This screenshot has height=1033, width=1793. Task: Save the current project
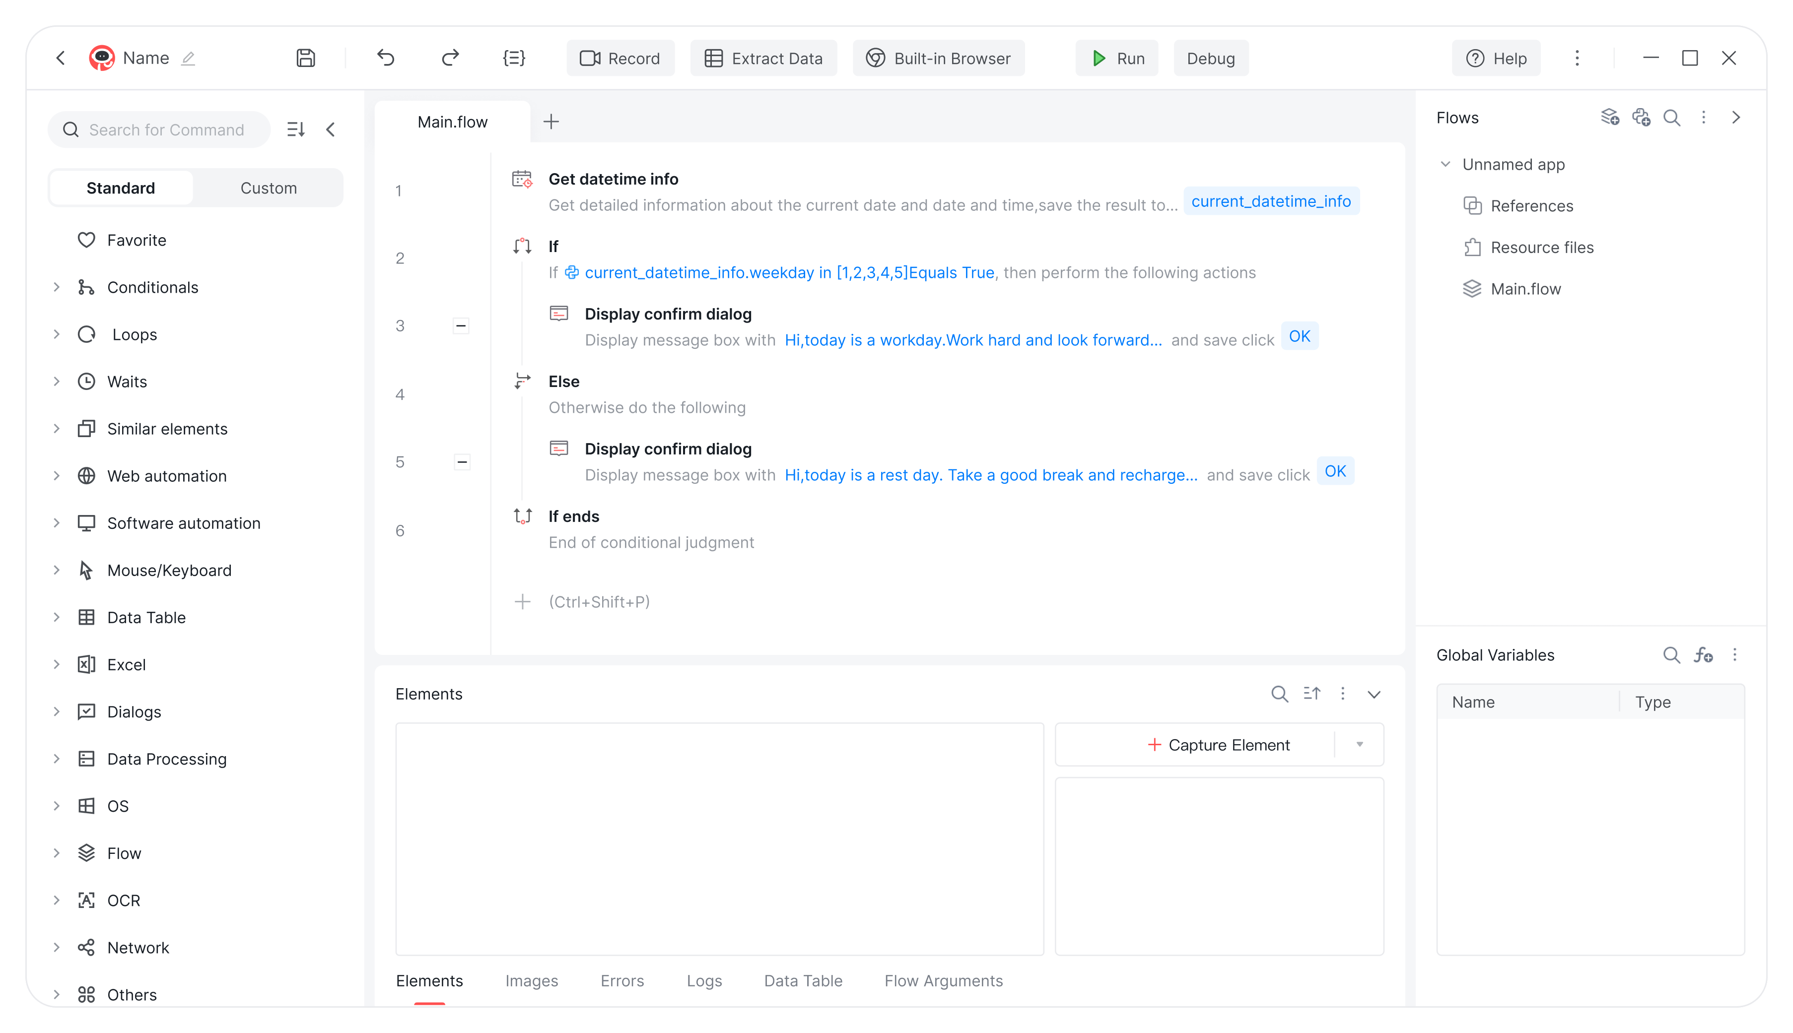point(305,58)
